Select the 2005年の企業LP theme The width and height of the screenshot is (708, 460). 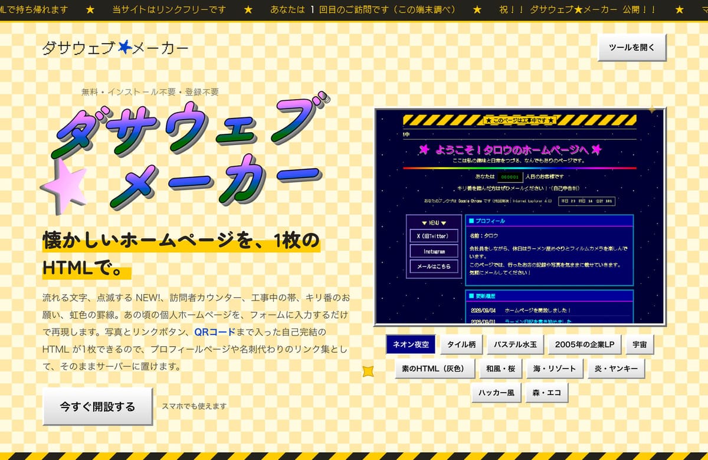coord(584,344)
